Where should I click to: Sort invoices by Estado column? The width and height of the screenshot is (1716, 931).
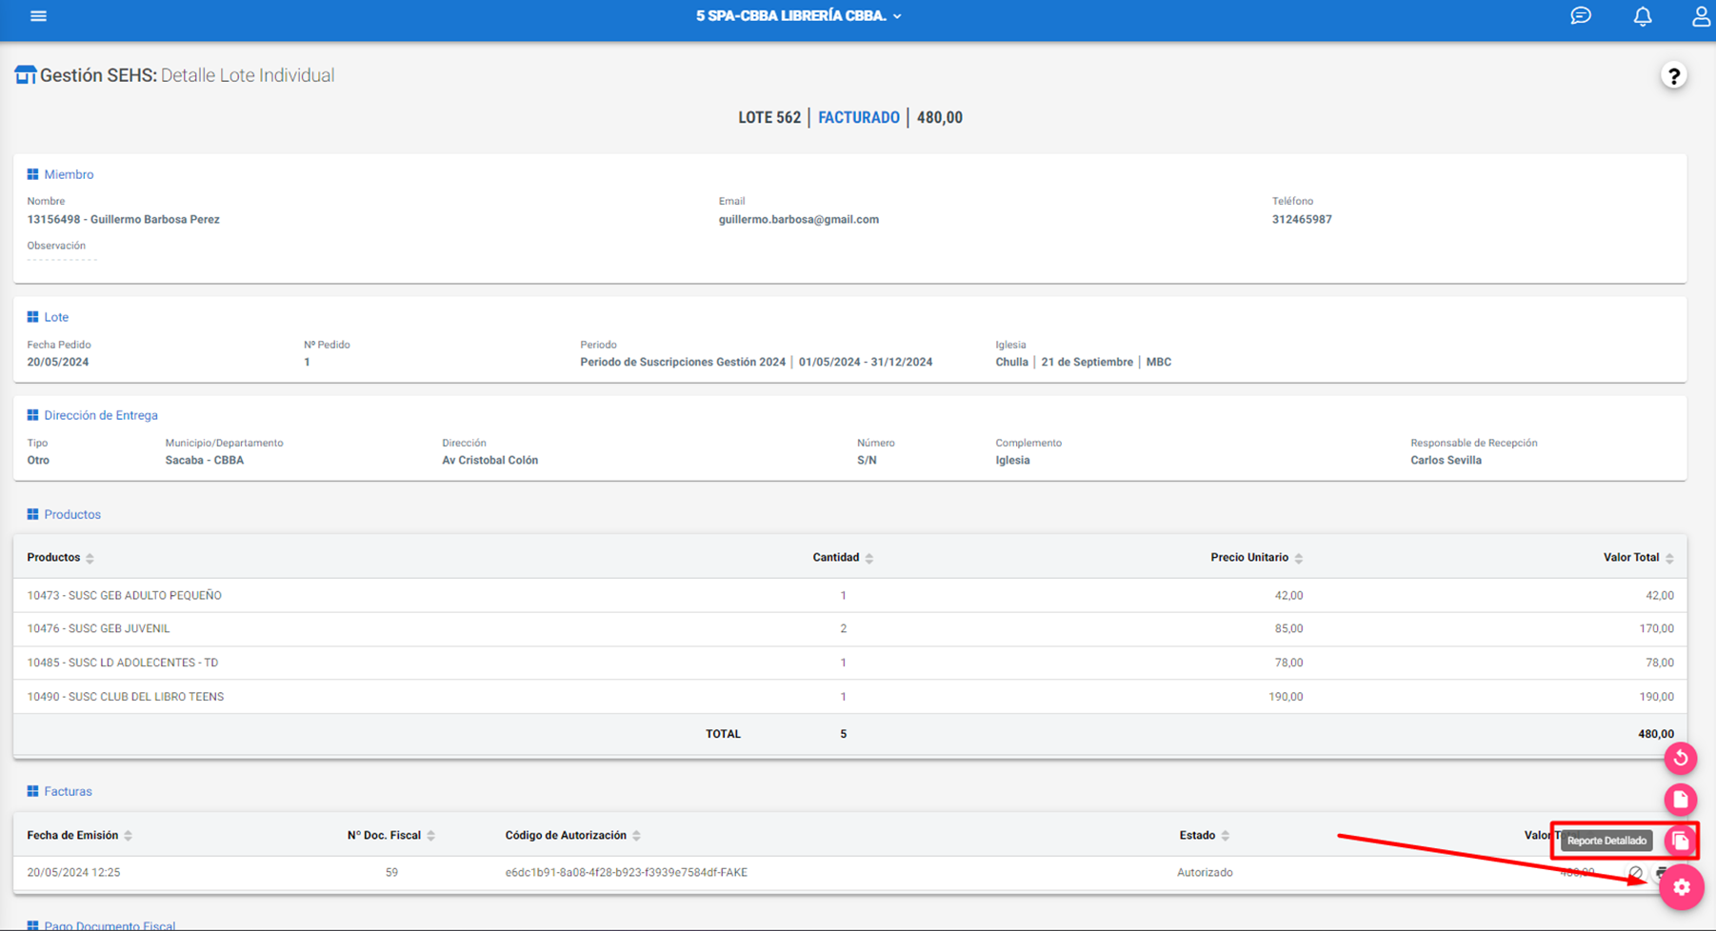(1204, 836)
